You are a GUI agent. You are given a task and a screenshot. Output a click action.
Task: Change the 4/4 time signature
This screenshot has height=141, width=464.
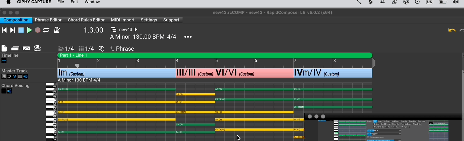coord(171,37)
